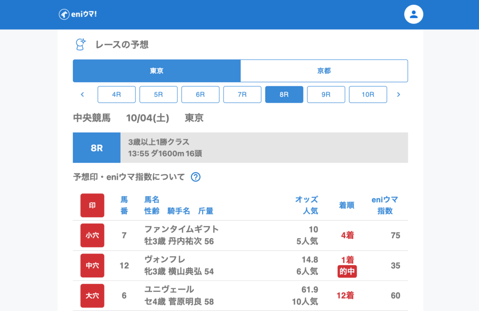
Task: Open the user profile account icon
Action: (x=414, y=14)
